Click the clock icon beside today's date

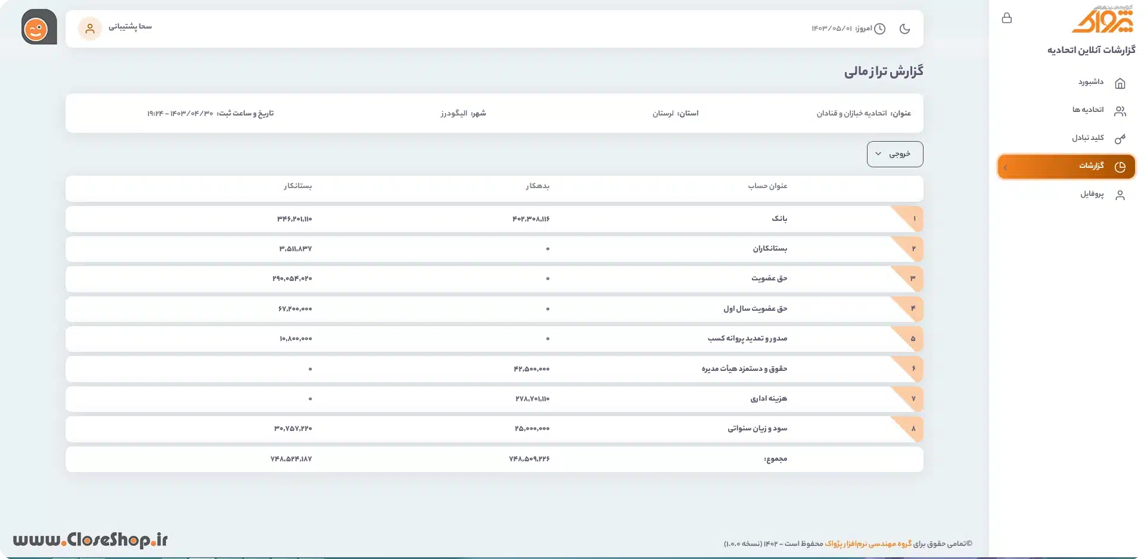click(879, 29)
